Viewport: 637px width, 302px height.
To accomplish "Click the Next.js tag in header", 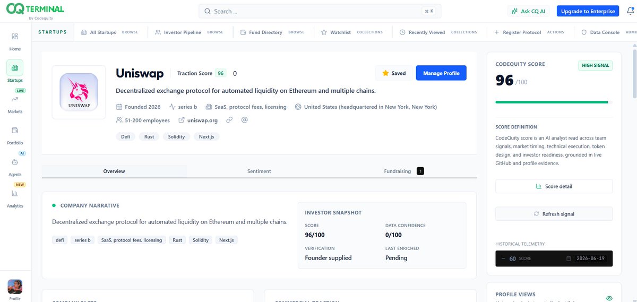I will [206, 136].
